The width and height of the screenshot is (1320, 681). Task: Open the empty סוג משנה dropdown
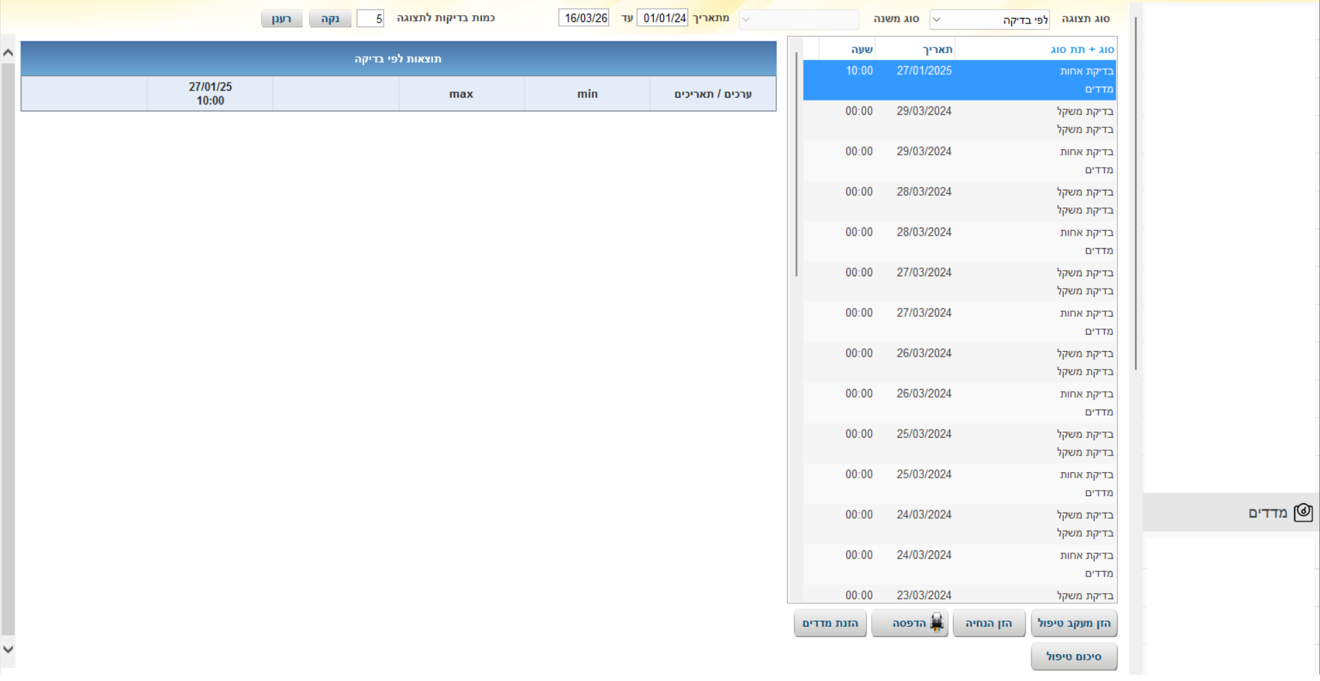[798, 19]
